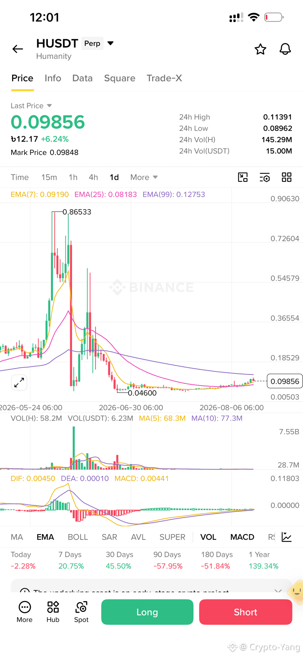Add HUSDT to favorites with star
The width and height of the screenshot is (303, 656).
[x=260, y=49]
